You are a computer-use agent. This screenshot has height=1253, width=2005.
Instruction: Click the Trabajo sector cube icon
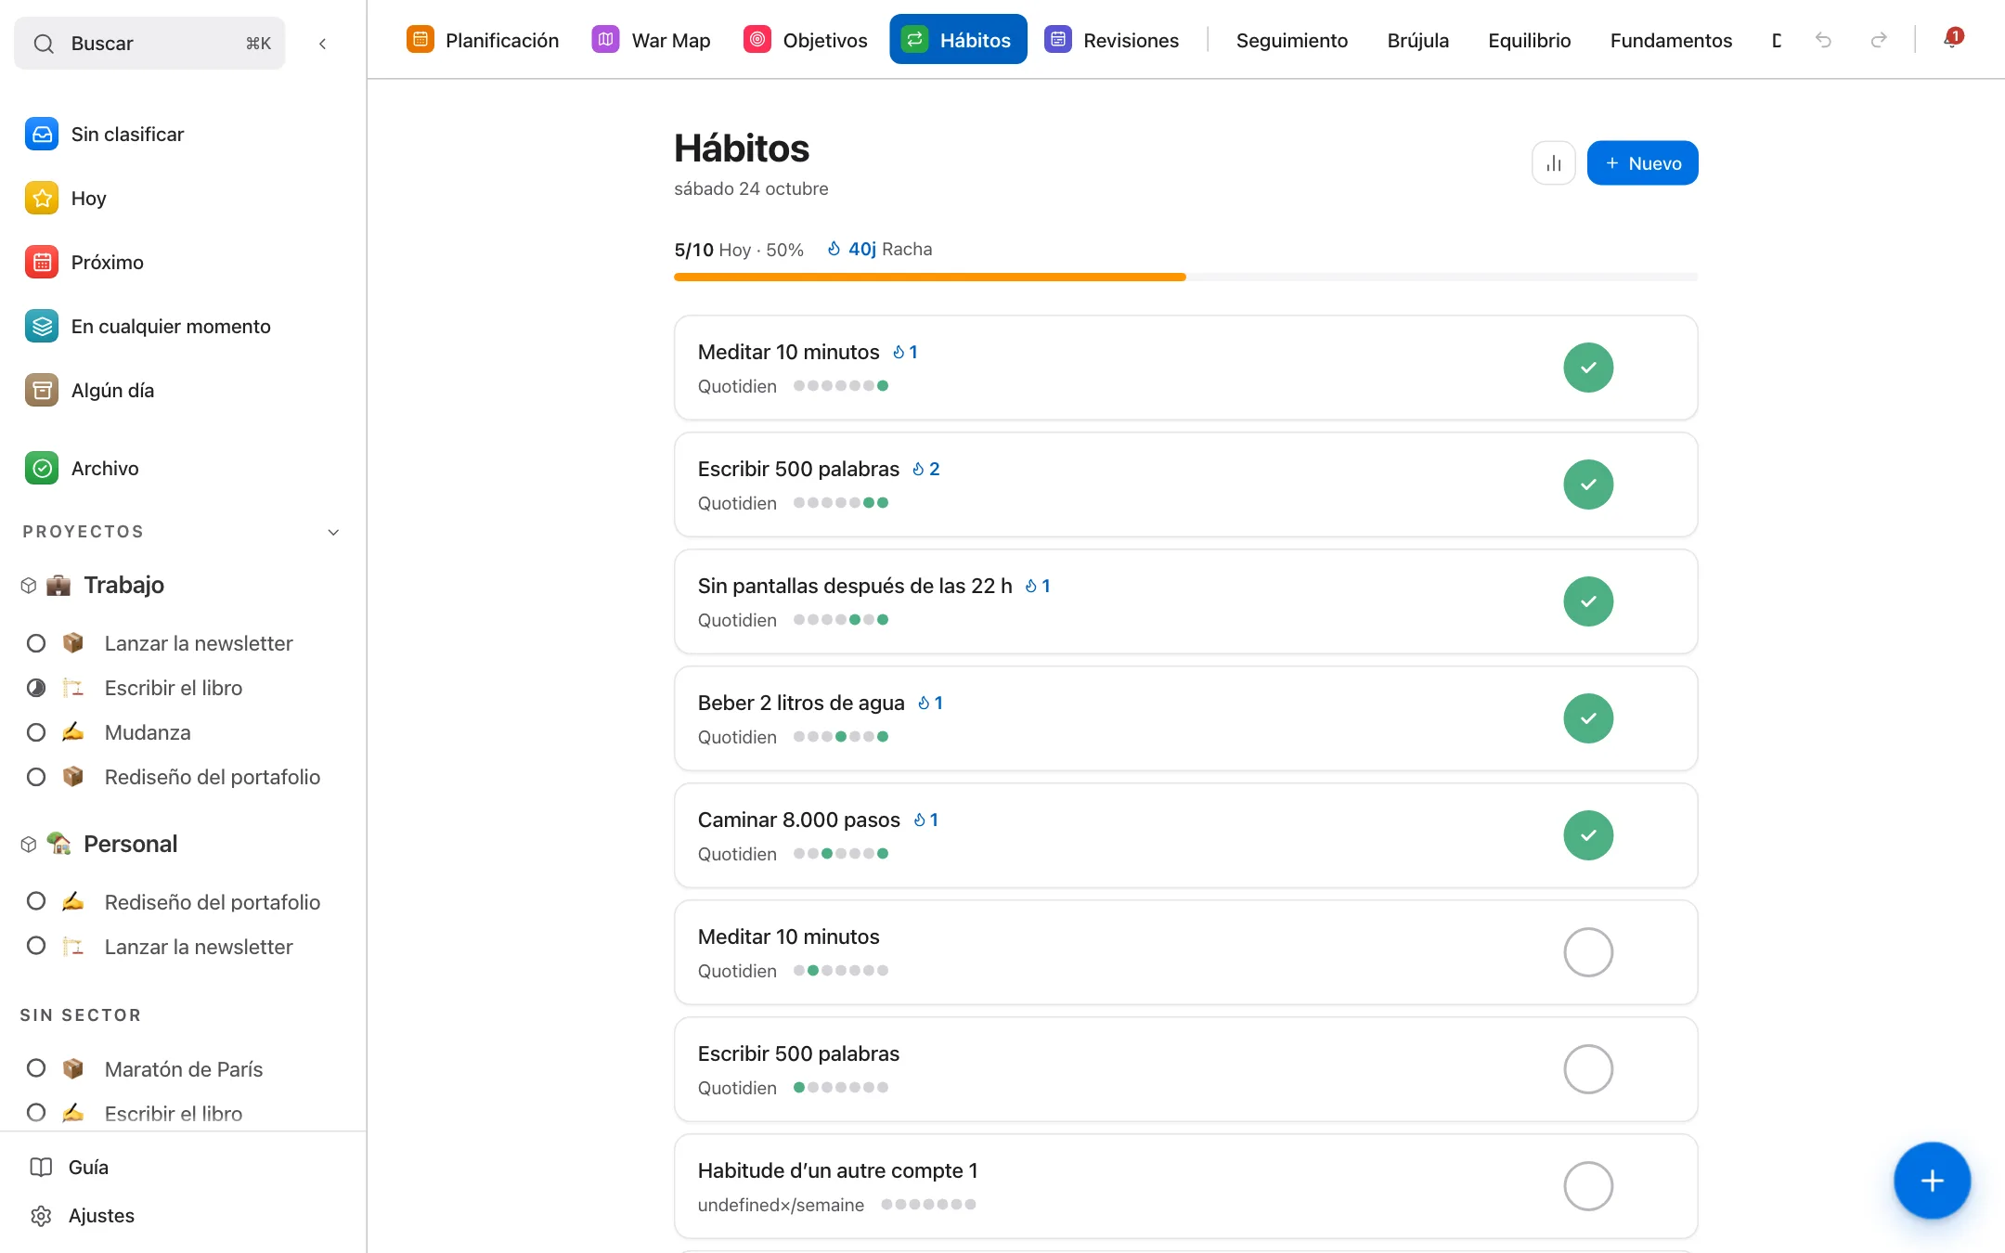29,586
